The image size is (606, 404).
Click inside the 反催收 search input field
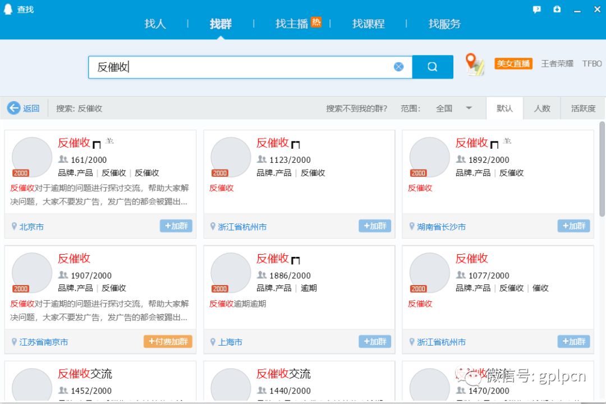224,66
